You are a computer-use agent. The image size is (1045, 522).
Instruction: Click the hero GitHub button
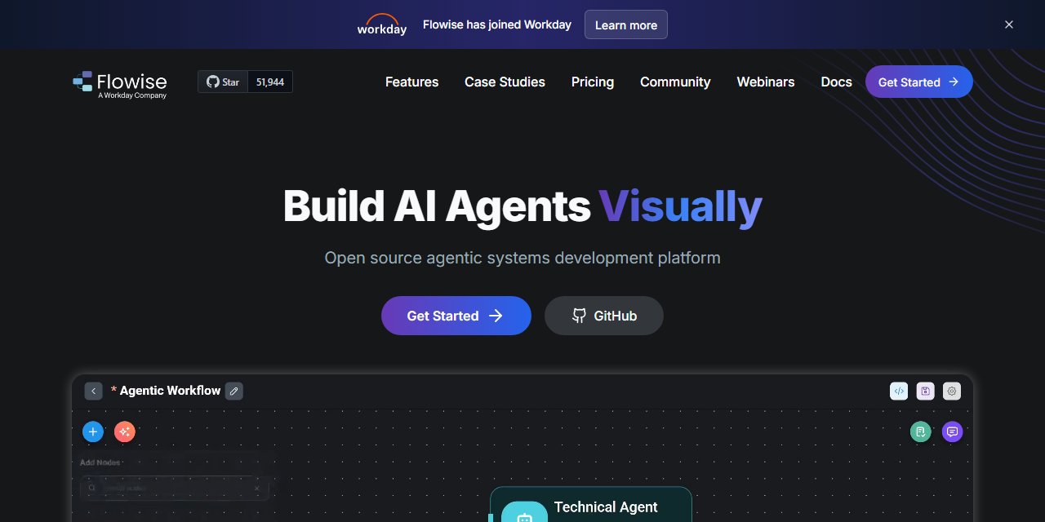[604, 316]
